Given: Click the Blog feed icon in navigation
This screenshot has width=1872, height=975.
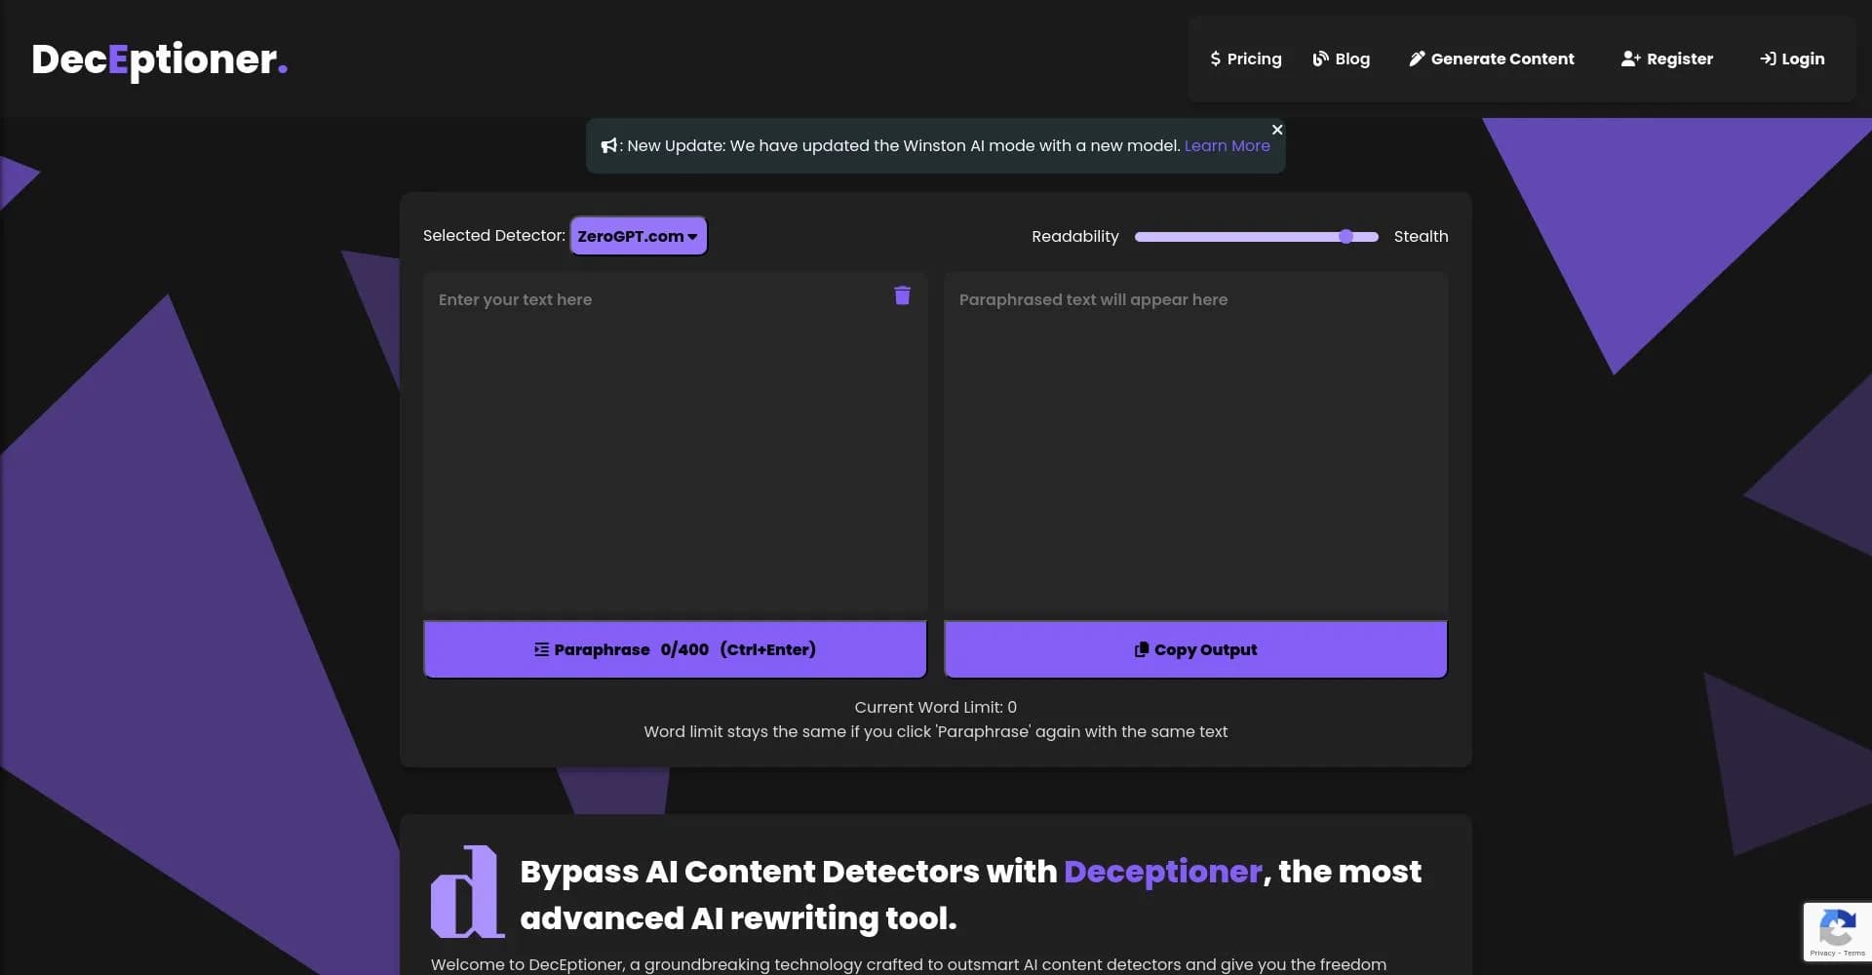Looking at the screenshot, I should click(x=1321, y=58).
